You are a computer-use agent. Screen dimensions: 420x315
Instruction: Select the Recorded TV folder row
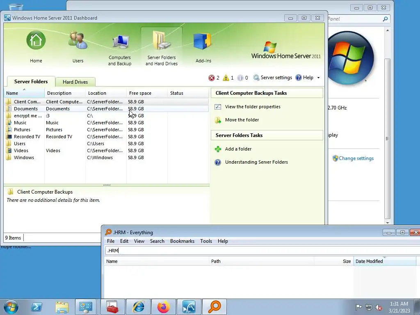coord(106,136)
